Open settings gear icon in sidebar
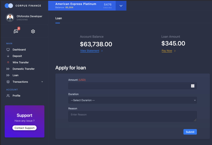This screenshot has width=212, height=145. coord(33,31)
